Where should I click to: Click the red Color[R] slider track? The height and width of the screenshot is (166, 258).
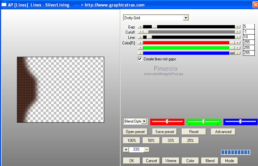point(186,43)
